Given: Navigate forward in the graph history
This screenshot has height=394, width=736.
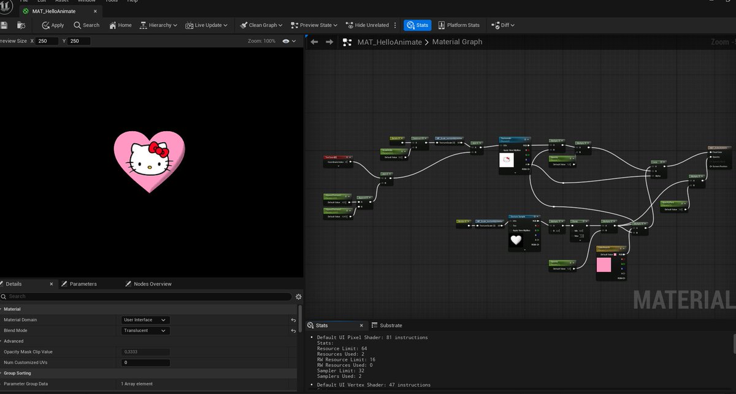Looking at the screenshot, I should point(329,42).
